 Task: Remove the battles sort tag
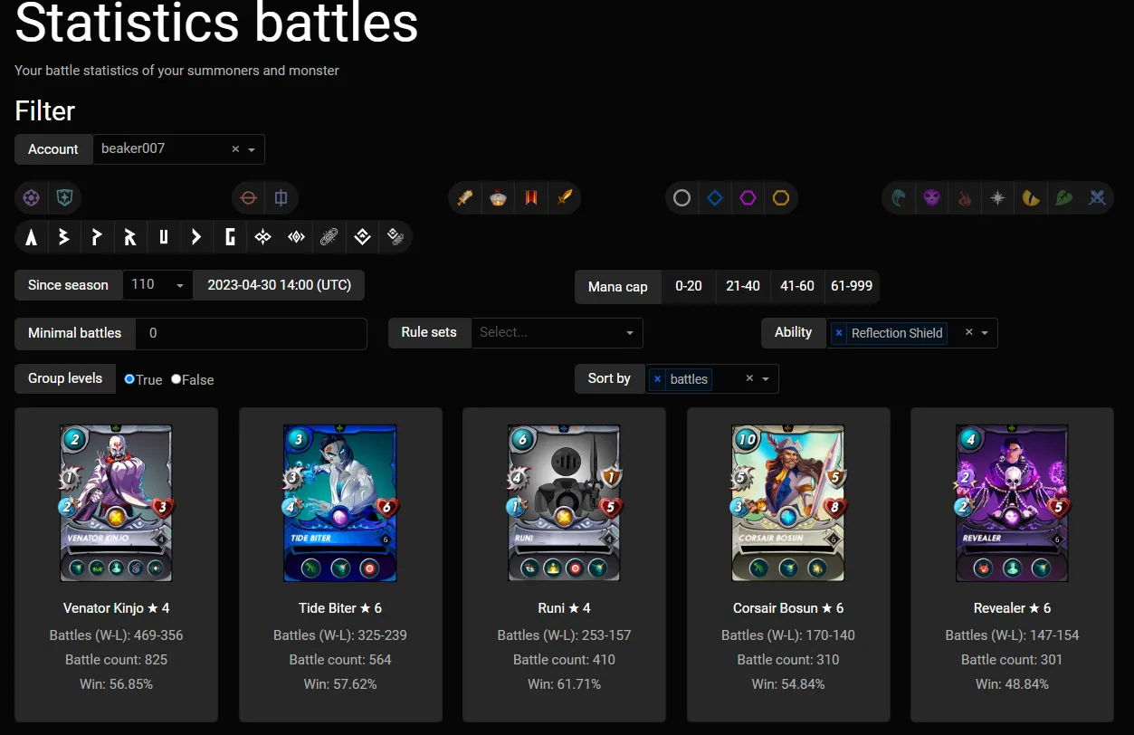658,379
